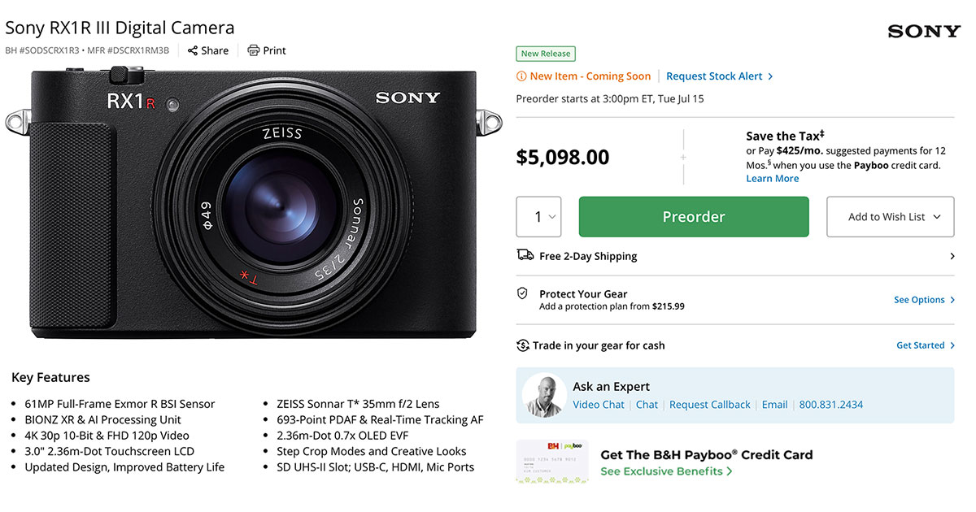The height and width of the screenshot is (512, 976).
Task: Click the Protect Your Gear shield icon
Action: [523, 293]
